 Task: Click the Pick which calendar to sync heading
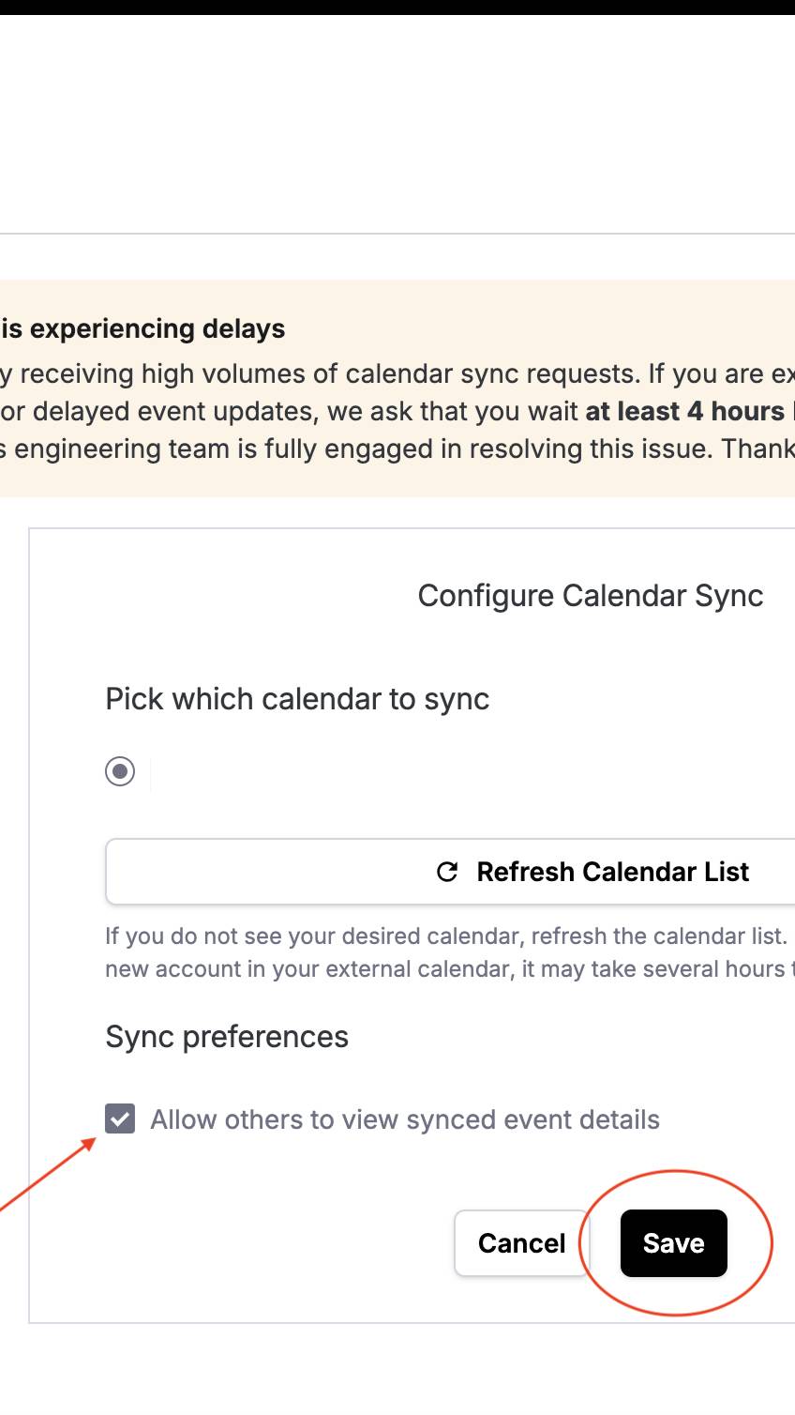[x=297, y=698]
